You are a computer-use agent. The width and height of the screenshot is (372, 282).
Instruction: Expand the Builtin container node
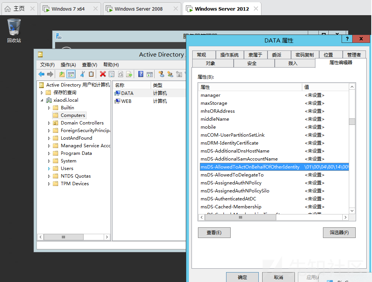click(x=49, y=108)
